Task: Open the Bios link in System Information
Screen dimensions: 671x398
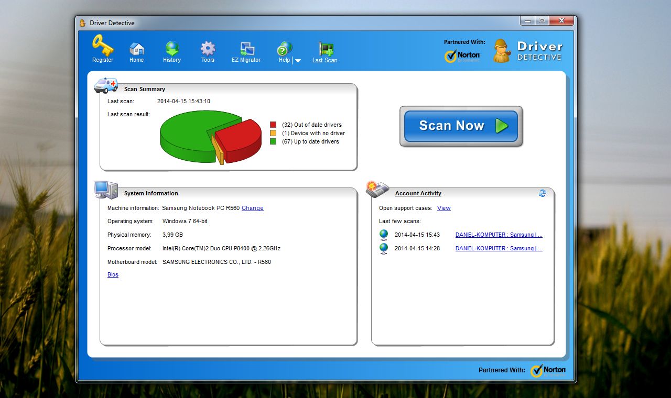Action: pos(113,274)
